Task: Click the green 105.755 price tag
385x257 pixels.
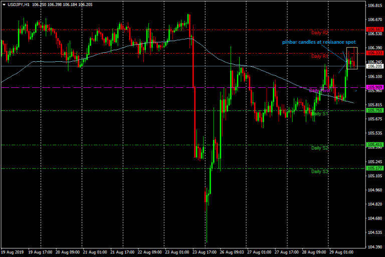Action: pos(374,110)
